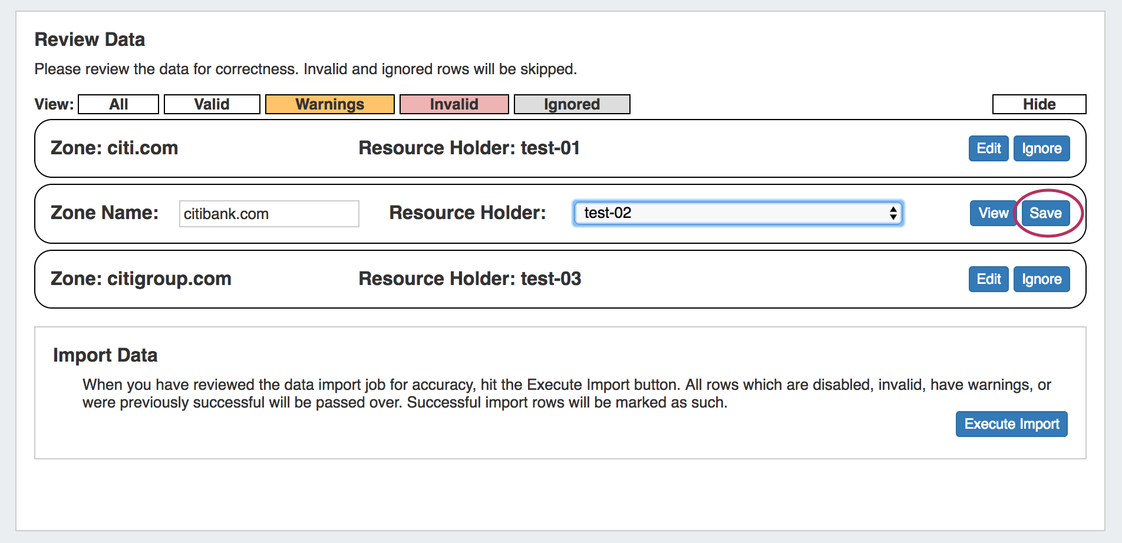Click the "Resource Holder: test-01" text
The width and height of the screenshot is (1122, 543).
pos(469,148)
